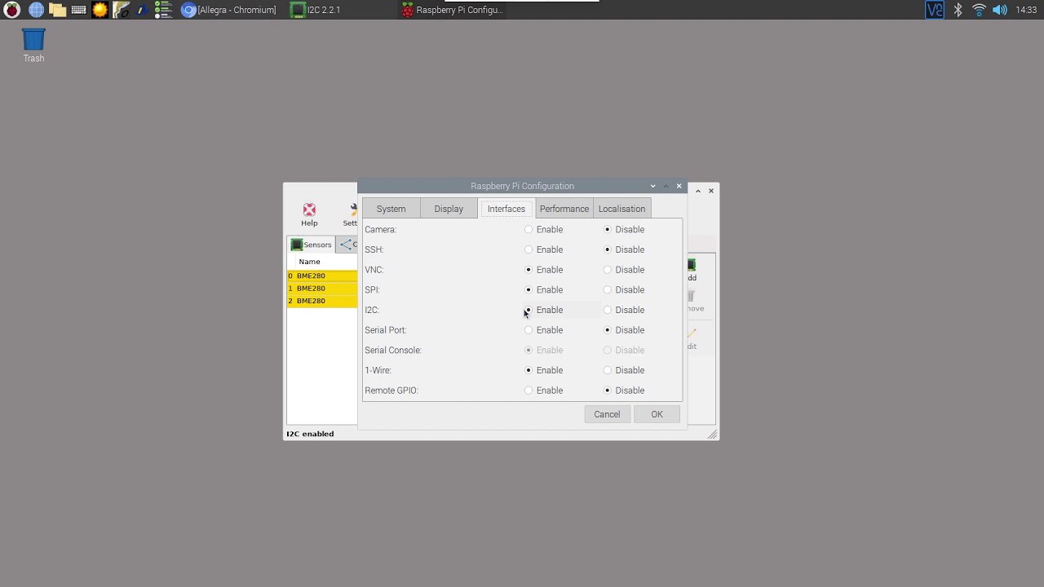The width and height of the screenshot is (1044, 587).
Task: Open the Localisation tab
Action: (622, 209)
